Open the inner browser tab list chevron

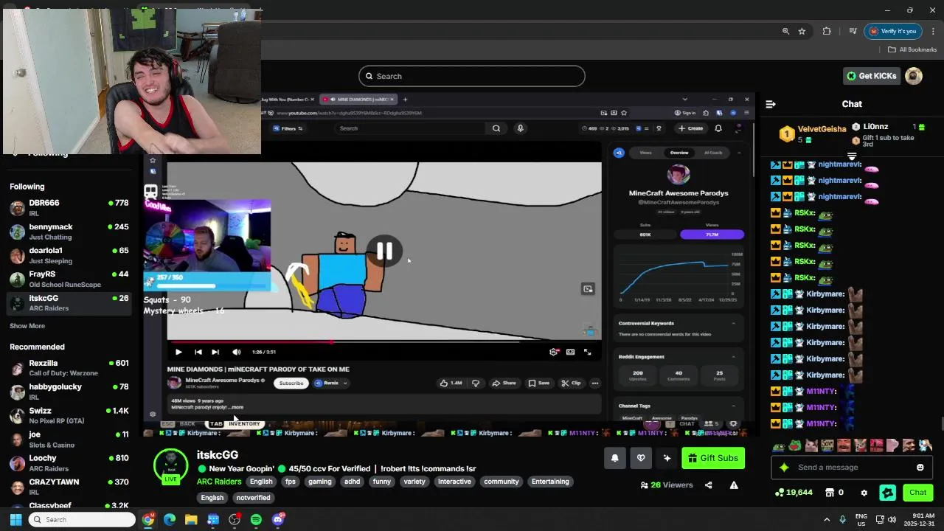click(684, 100)
